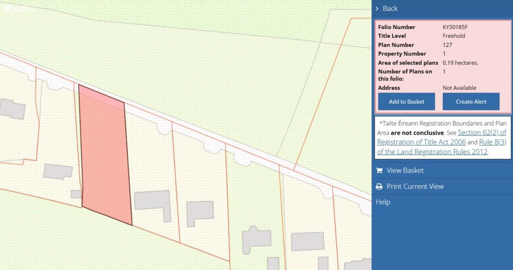Click the plan number value 127
The width and height of the screenshot is (513, 270).
click(x=447, y=45)
